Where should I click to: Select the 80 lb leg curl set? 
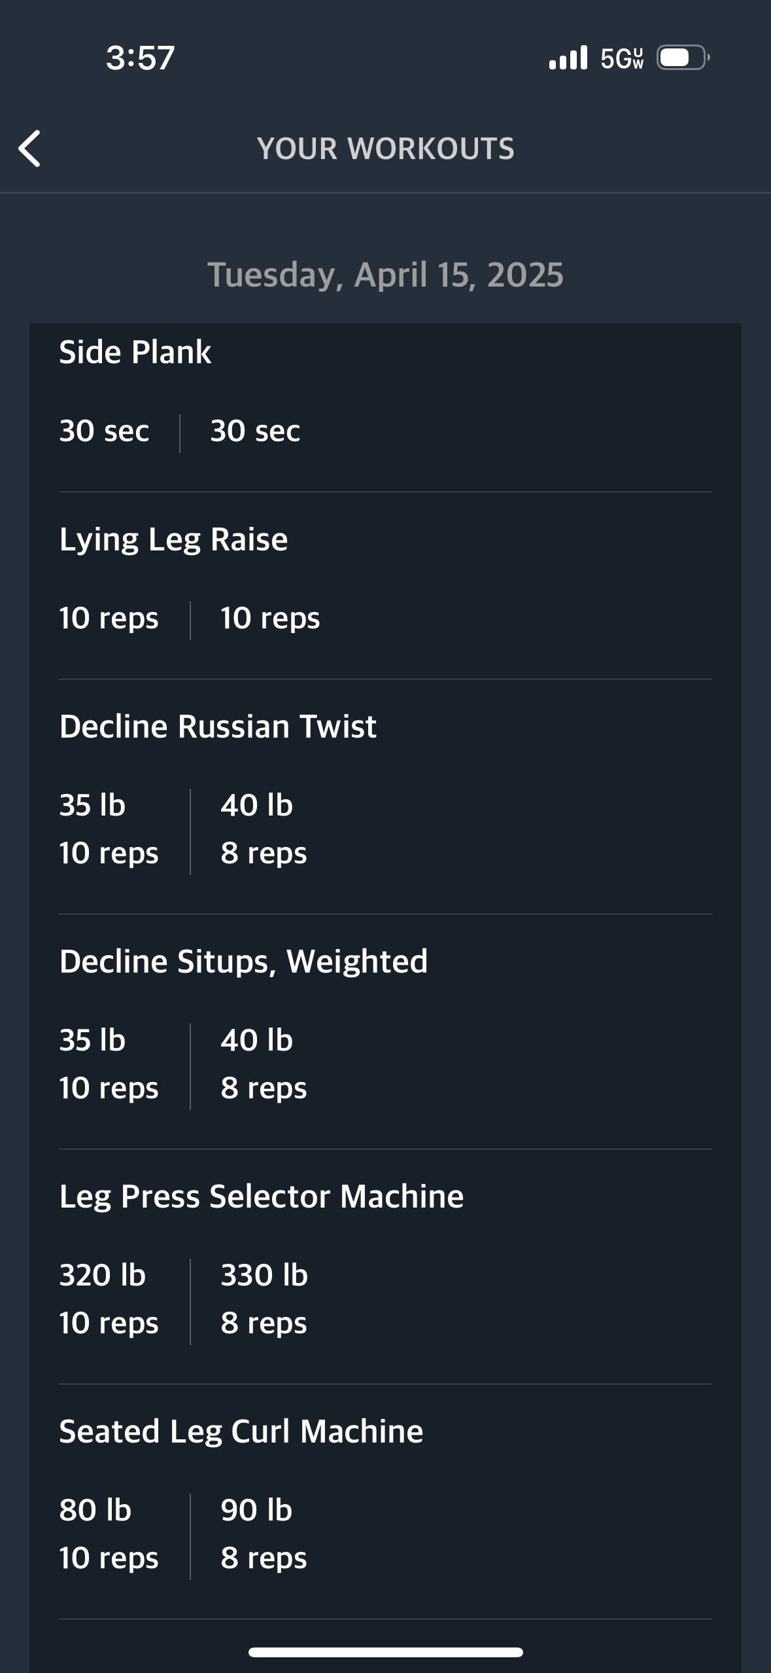109,1534
